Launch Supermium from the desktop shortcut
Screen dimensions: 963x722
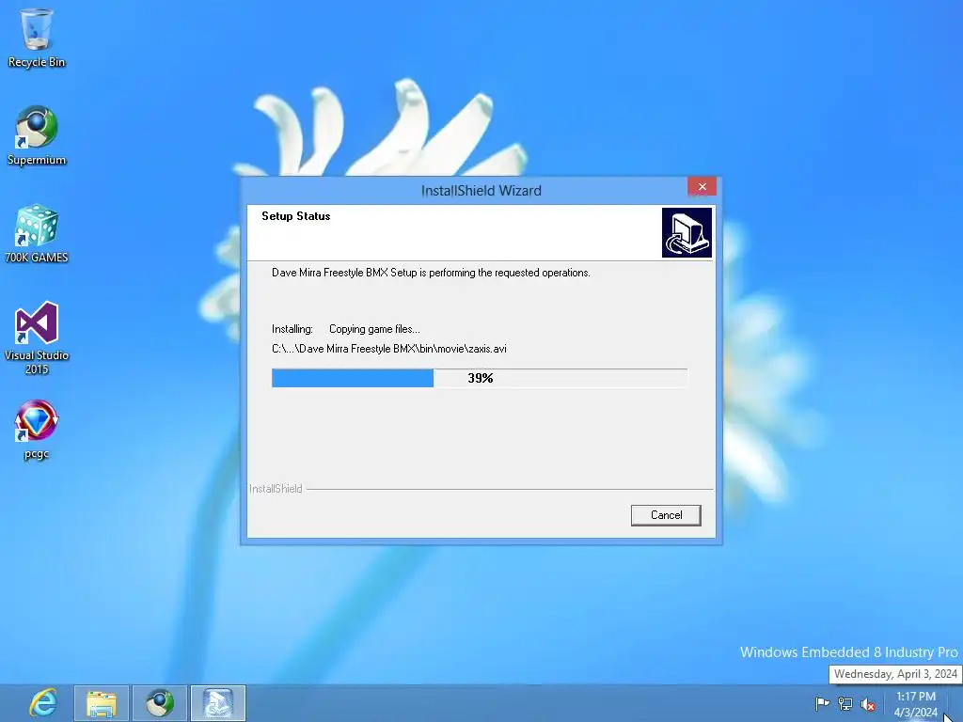click(37, 135)
